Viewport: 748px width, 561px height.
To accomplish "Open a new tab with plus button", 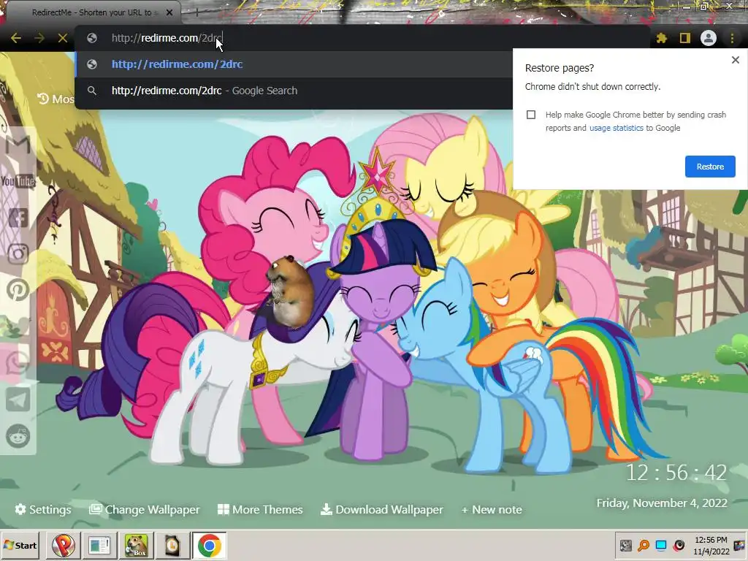I will coord(196,12).
